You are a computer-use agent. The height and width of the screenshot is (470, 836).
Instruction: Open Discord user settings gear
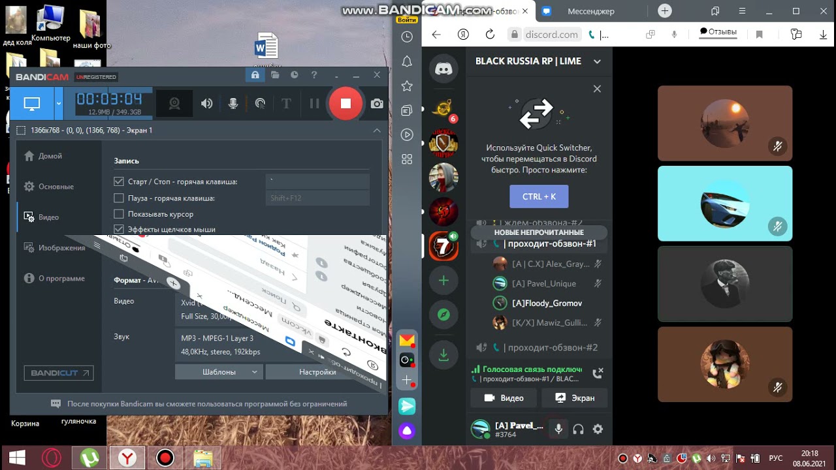pos(598,429)
